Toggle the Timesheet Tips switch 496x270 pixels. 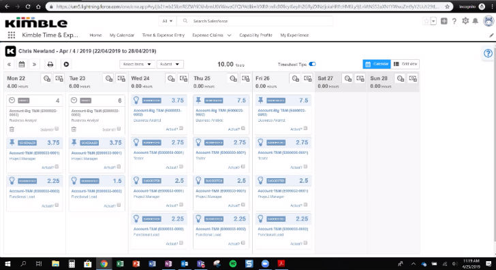312,64
